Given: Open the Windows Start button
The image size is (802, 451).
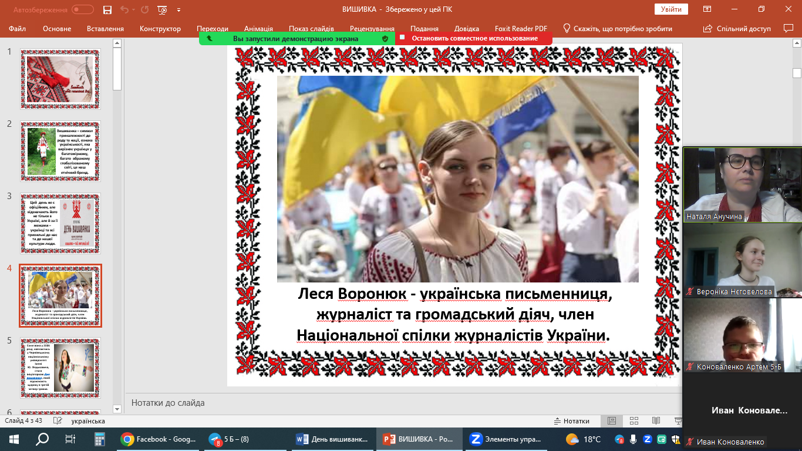Looking at the screenshot, I should click(x=14, y=439).
